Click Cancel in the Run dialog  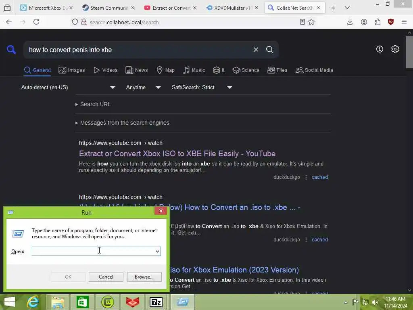coord(106,277)
